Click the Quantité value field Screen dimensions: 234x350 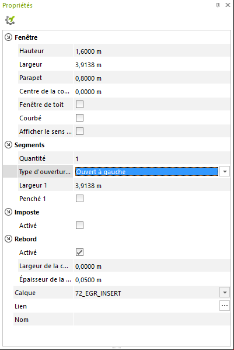[x=152, y=158]
